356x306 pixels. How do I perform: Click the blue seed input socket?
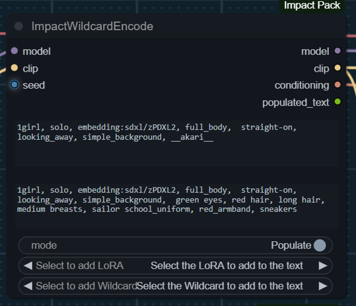click(x=14, y=85)
